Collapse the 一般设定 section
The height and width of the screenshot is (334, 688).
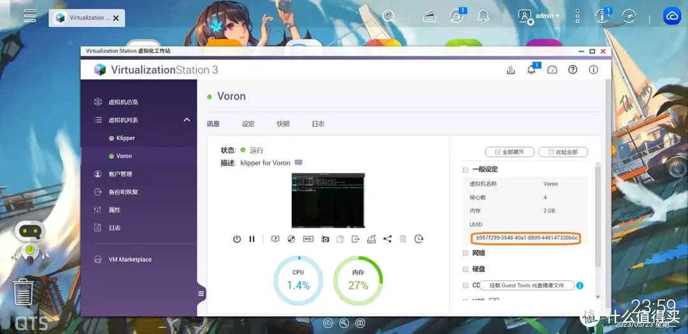465,170
